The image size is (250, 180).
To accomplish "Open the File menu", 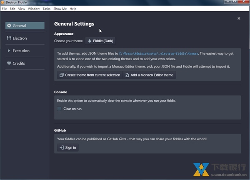I will (4, 9).
